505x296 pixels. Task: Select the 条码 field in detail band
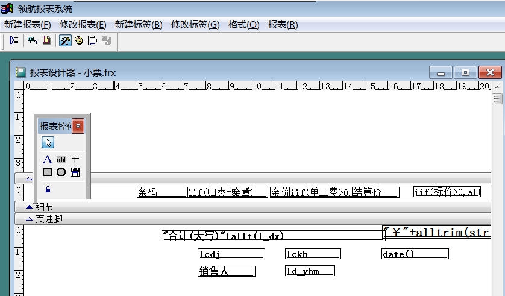click(162, 192)
